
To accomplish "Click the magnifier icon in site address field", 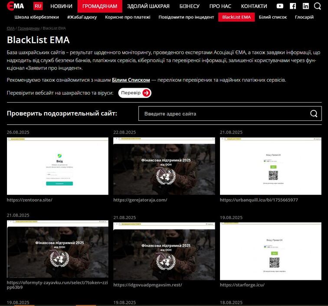I will [x=314, y=113].
